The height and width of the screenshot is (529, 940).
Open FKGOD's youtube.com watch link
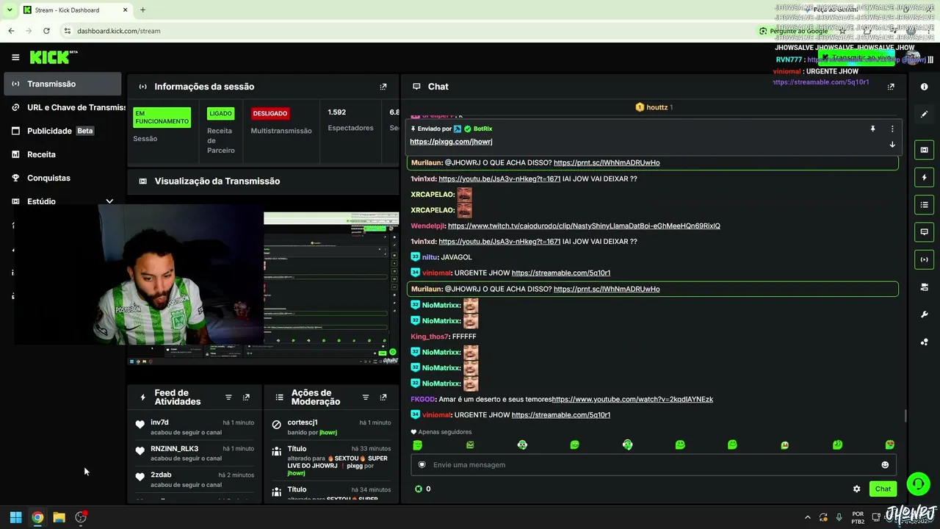click(632, 400)
